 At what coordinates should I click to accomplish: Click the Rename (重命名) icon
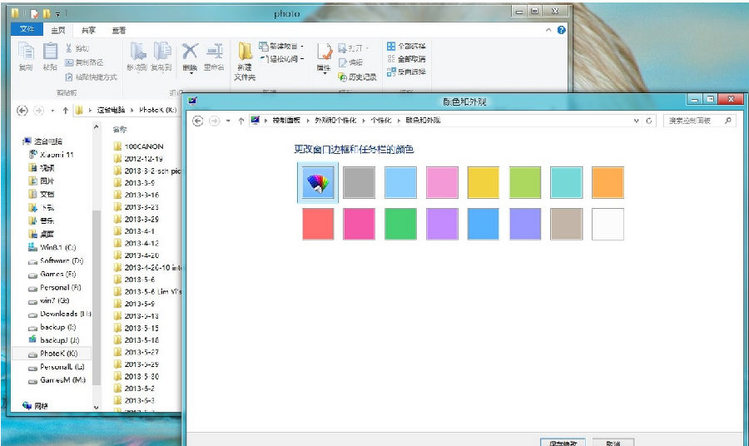(215, 52)
